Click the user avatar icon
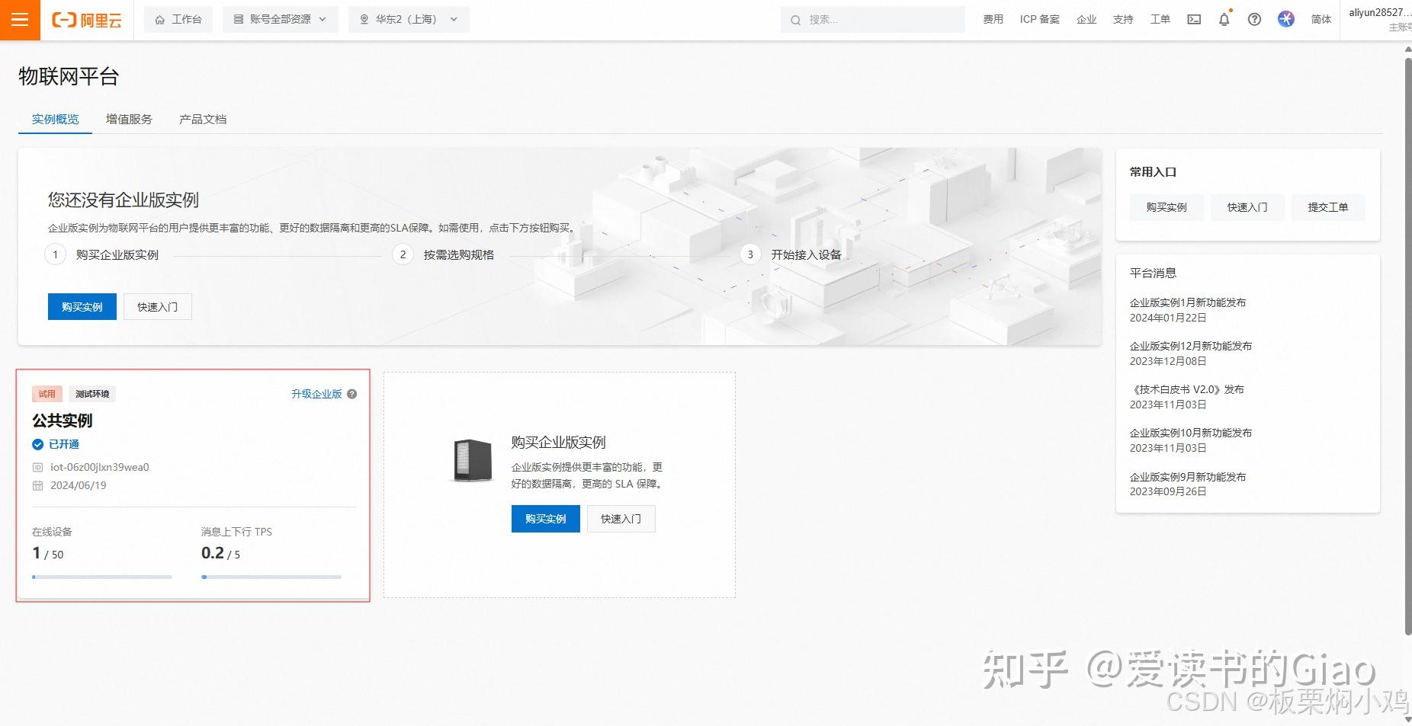Screen dimensions: 1412x726 pyautogui.click(x=1286, y=19)
